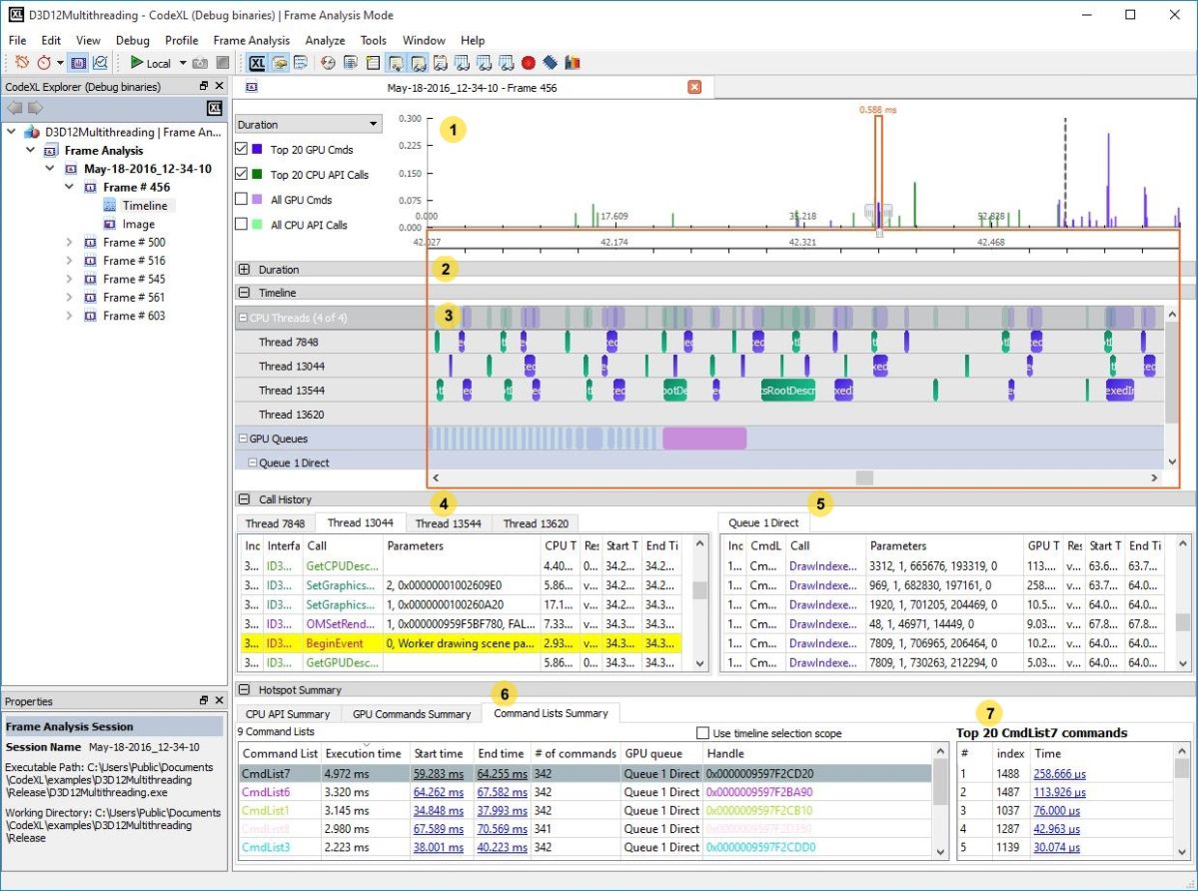Click the 64.255 ms end time link

coord(502,773)
